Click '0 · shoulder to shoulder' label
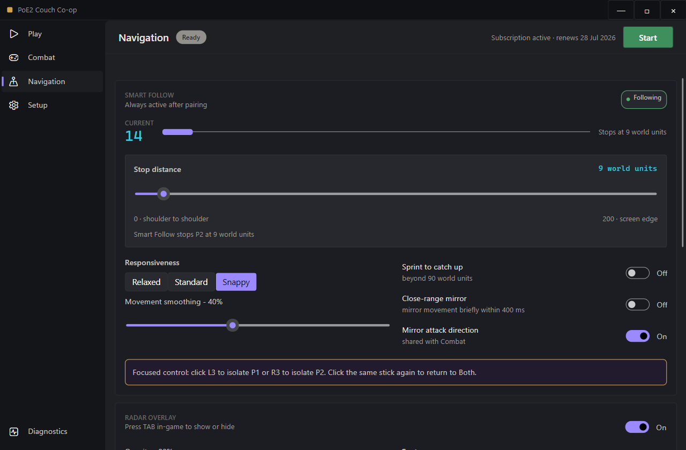The image size is (686, 450). pyautogui.click(x=171, y=219)
